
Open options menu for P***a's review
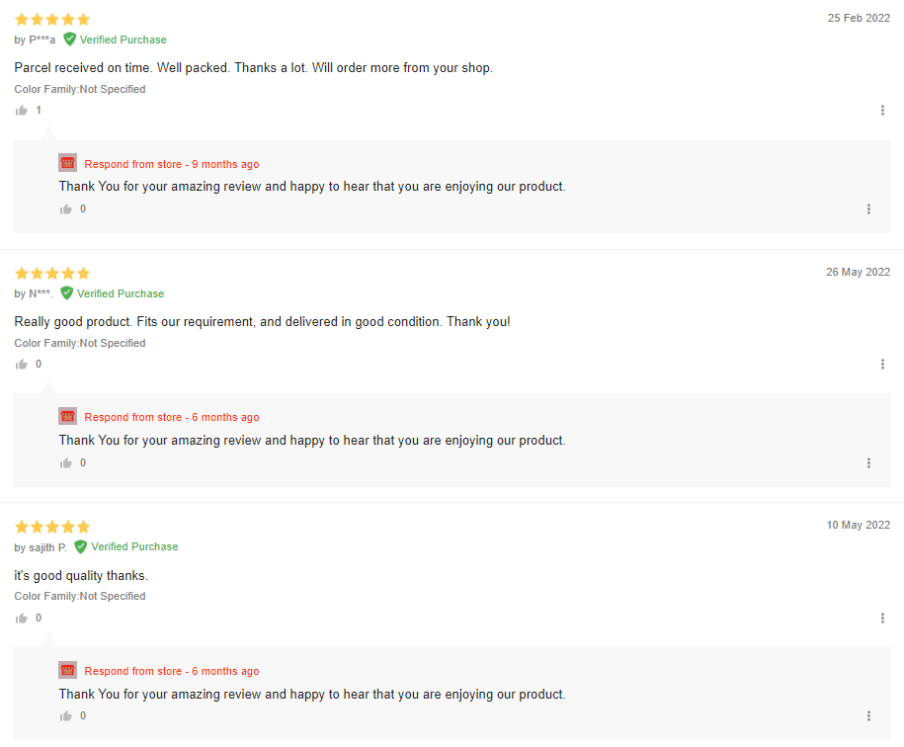point(882,111)
